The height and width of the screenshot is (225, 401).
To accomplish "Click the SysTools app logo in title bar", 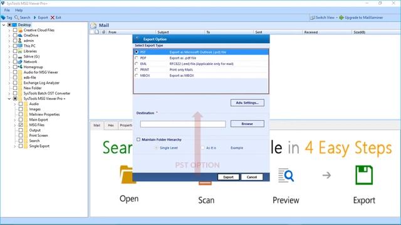I will click(3, 3).
